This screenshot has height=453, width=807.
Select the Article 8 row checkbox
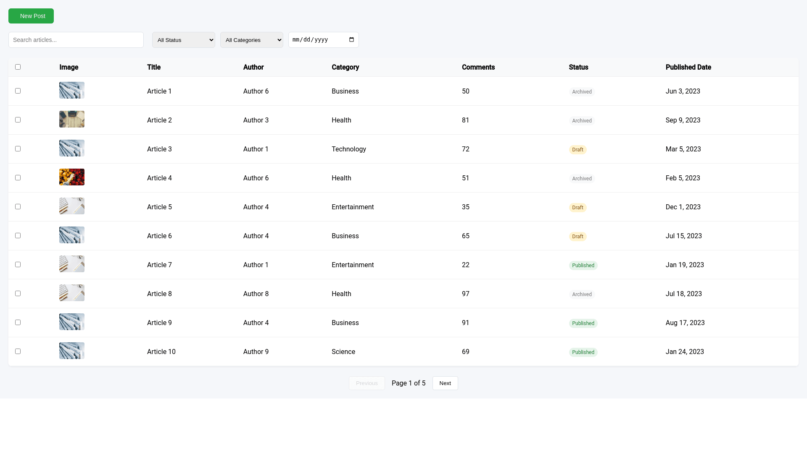(x=18, y=294)
